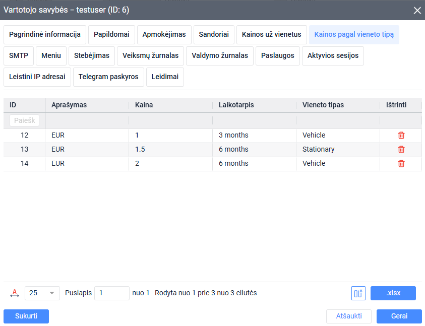Focus the ID search filter field

coord(24,120)
